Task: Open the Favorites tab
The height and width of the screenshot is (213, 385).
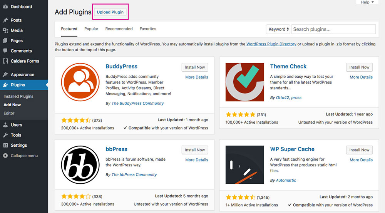Action: 148,29
